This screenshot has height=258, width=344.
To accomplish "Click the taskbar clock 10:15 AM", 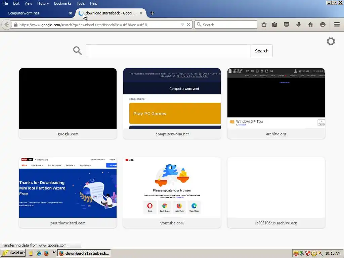I will (333, 253).
